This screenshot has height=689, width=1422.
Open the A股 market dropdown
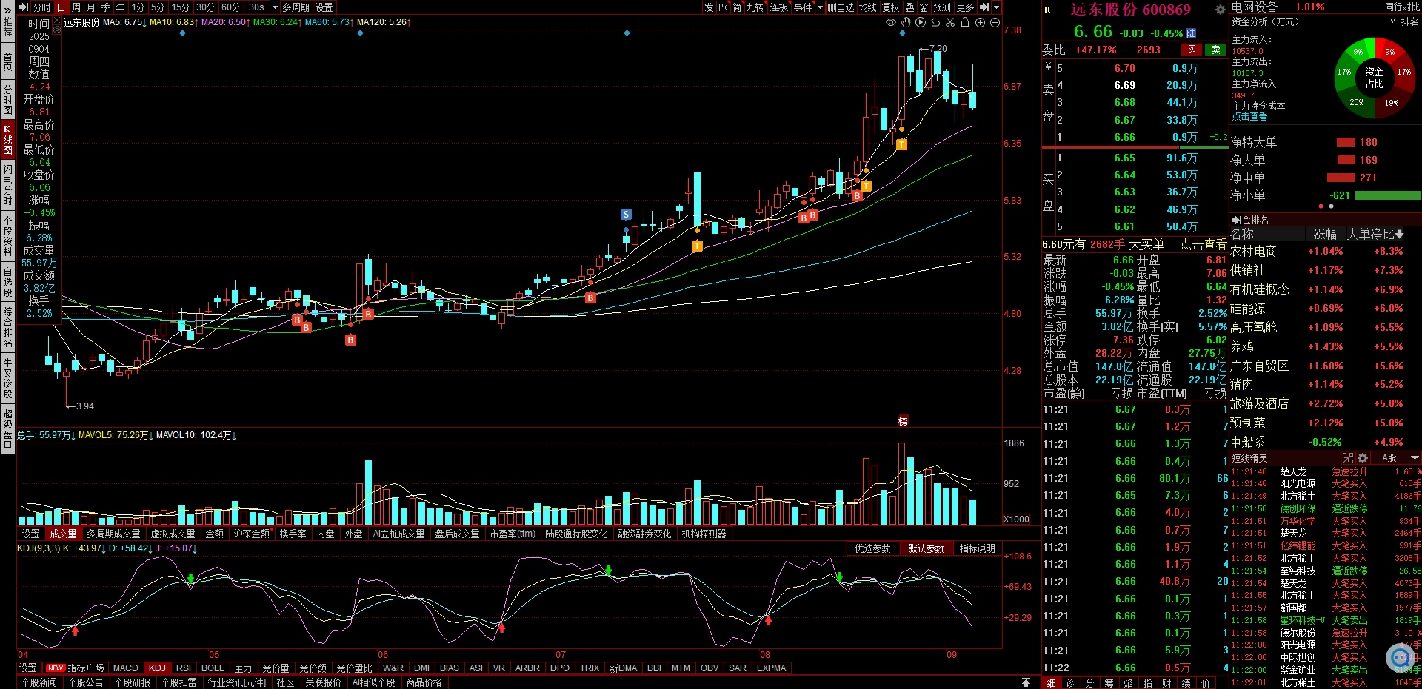point(1399,458)
